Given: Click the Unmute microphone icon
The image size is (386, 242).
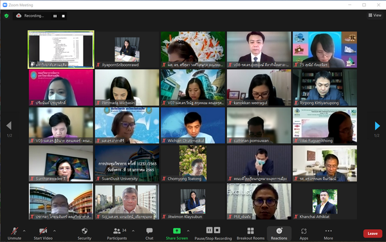Looking at the screenshot, I should 14,231.
